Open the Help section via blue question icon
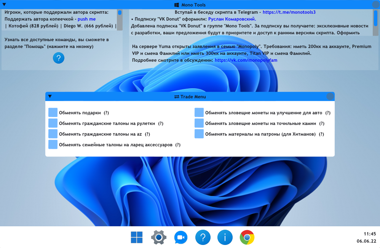This screenshot has height=248, width=380. [59, 58]
